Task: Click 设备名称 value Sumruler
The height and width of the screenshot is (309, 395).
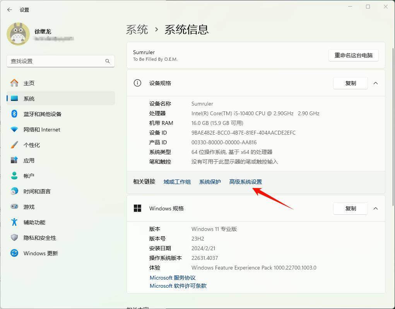Action: [x=202, y=104]
